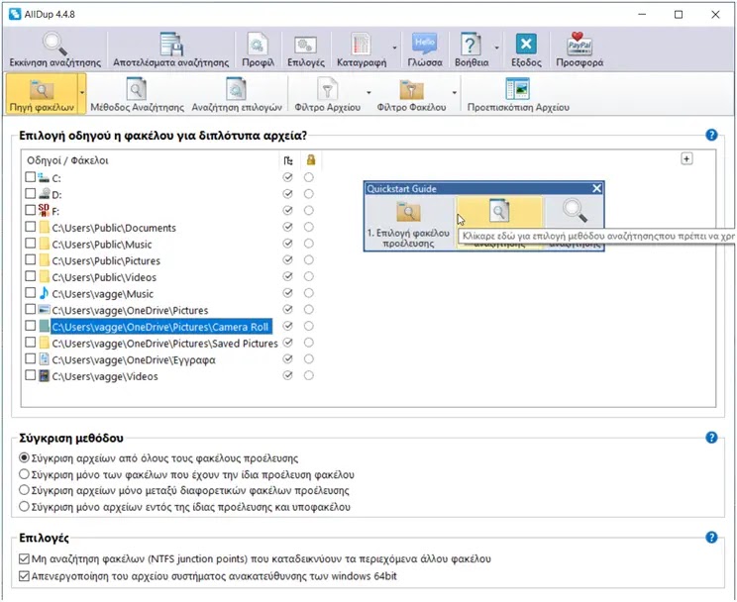Expand the Φίλτρο Αρχείου dropdown arrow

368,93
